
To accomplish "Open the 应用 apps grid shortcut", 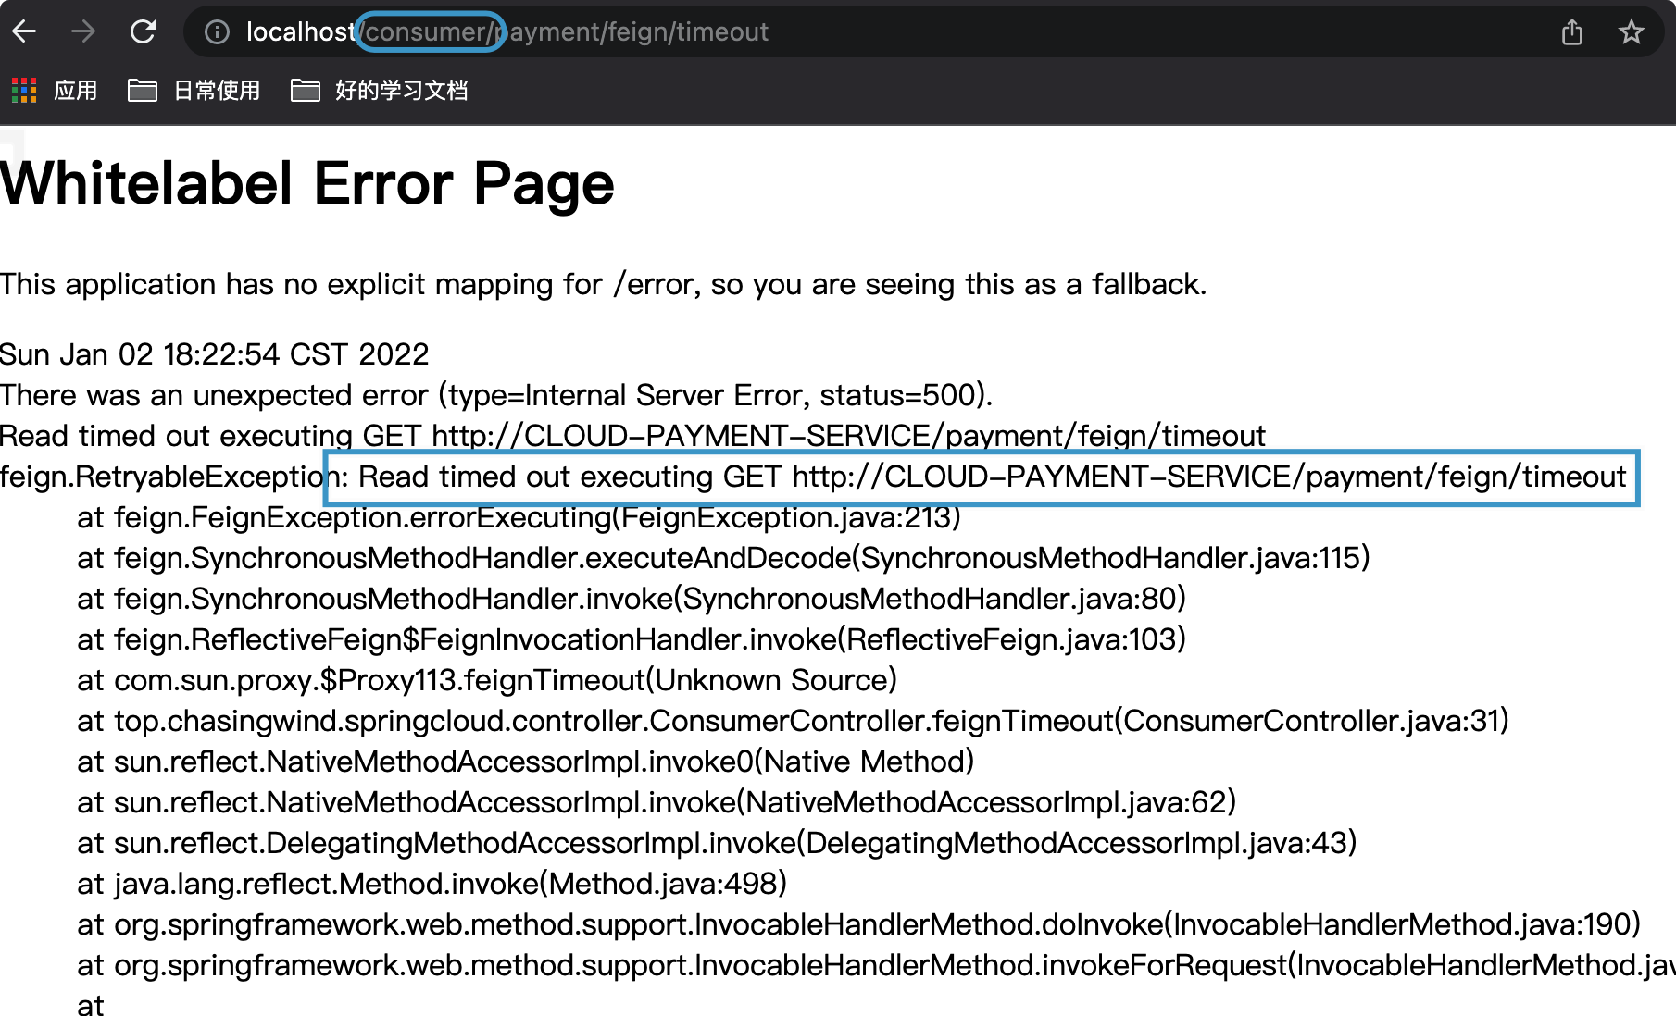I will (x=55, y=90).
